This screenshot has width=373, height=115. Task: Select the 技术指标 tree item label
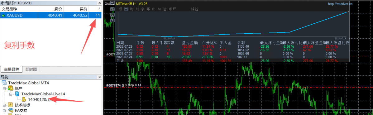tap(22, 105)
